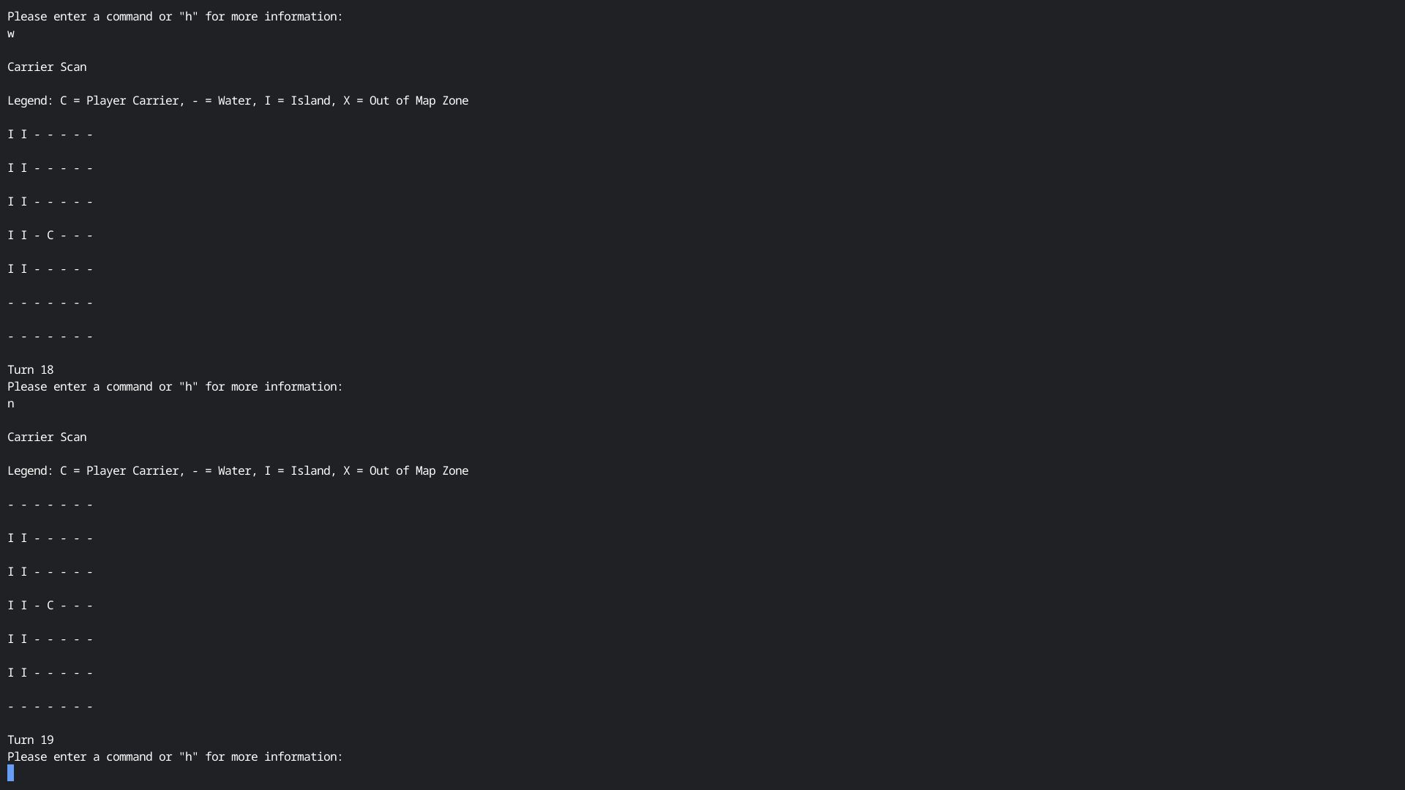1405x790 pixels.
Task: Click the command prompt line preceding the "w" command
Action: (x=175, y=16)
